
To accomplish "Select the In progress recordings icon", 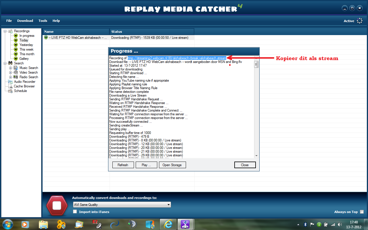I will pyautogui.click(x=16, y=36).
